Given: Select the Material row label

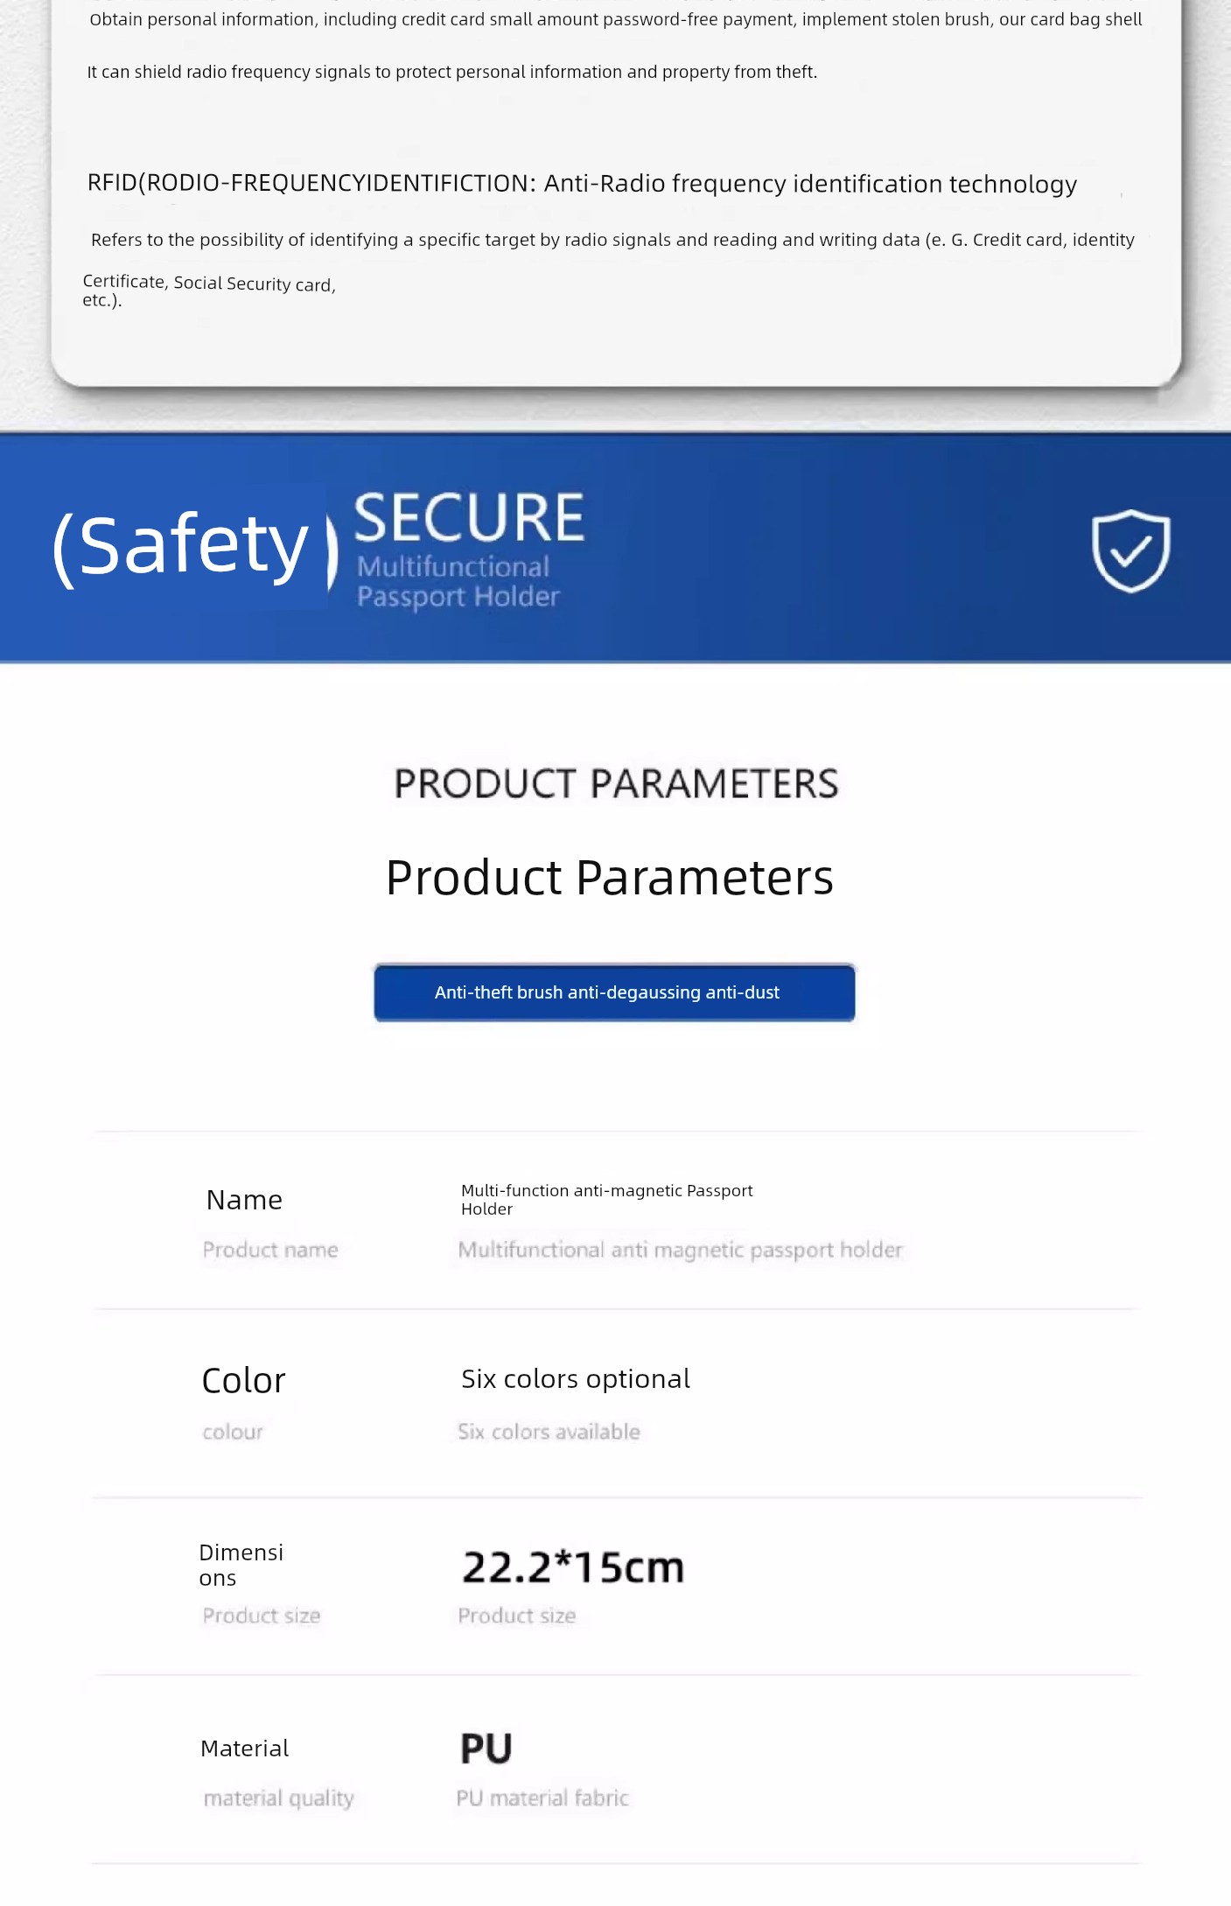Looking at the screenshot, I should 244,1748.
